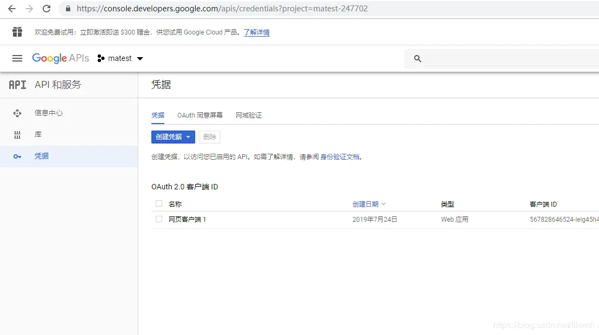Switch to the 网域验证 tab
599x335 pixels.
point(249,115)
